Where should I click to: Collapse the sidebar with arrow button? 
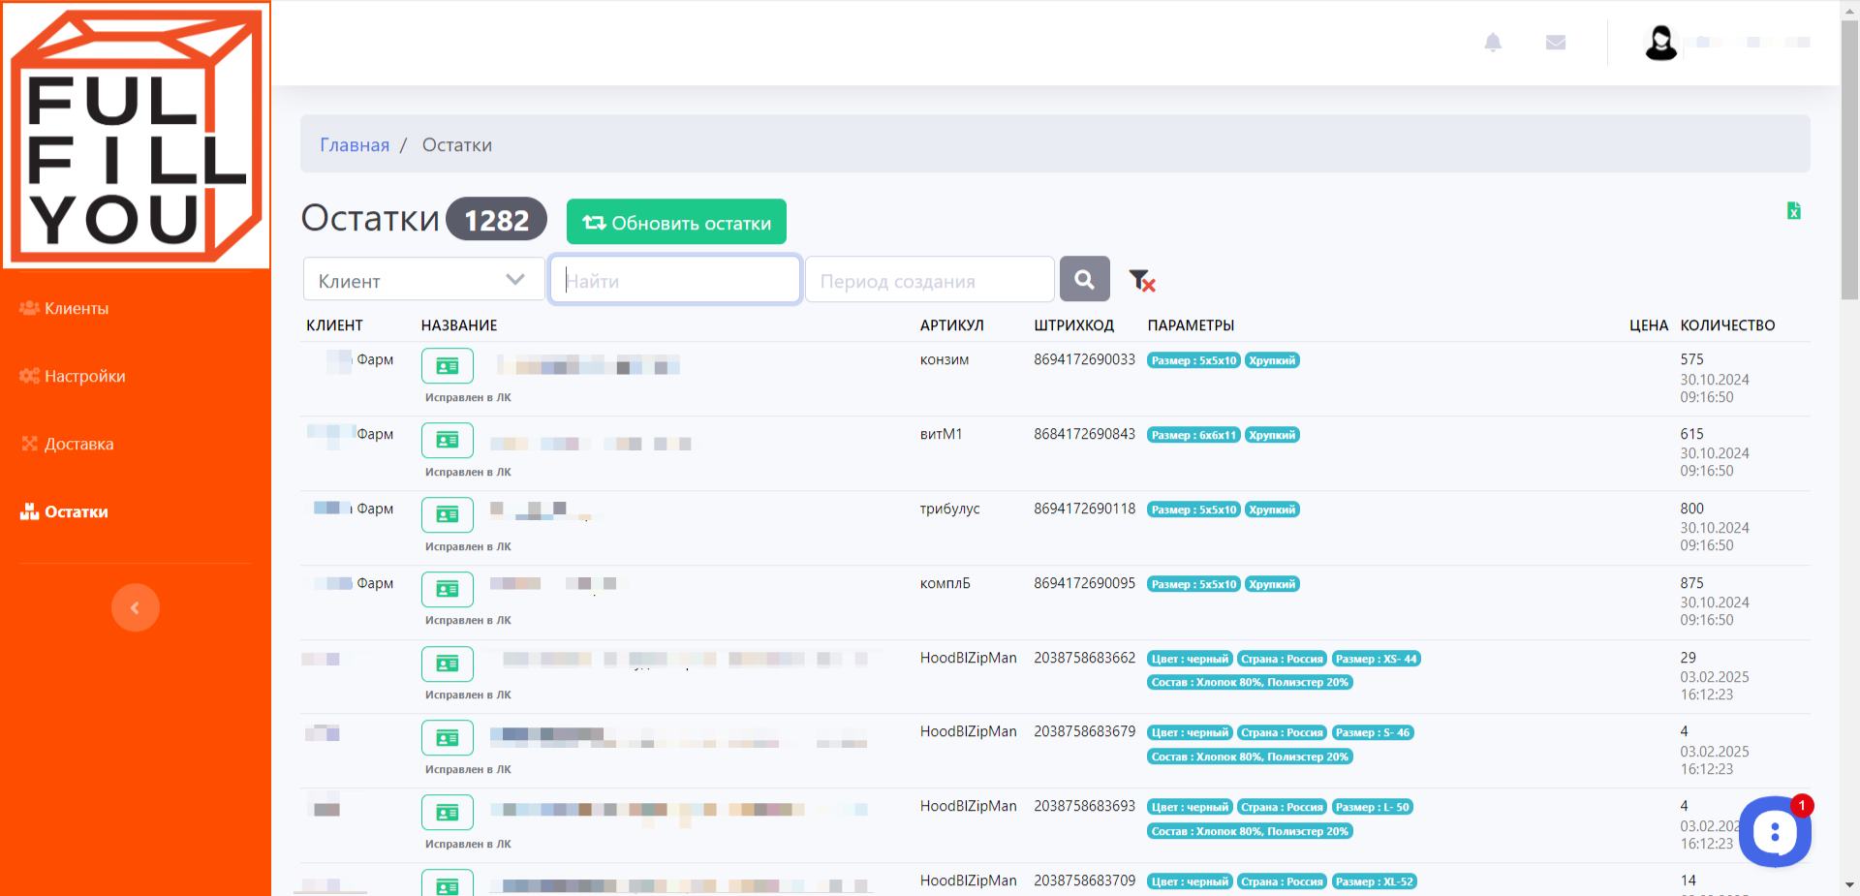click(136, 607)
